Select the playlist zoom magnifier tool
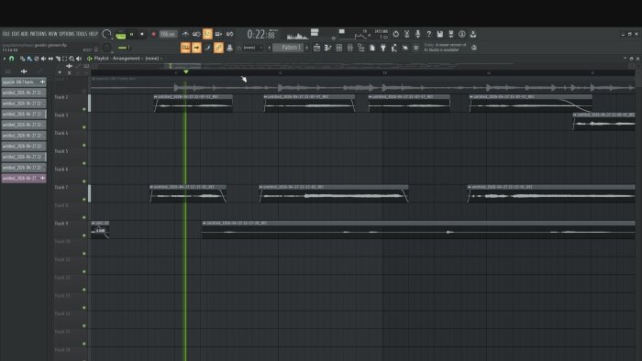This screenshot has height=361, width=642. tap(72, 59)
